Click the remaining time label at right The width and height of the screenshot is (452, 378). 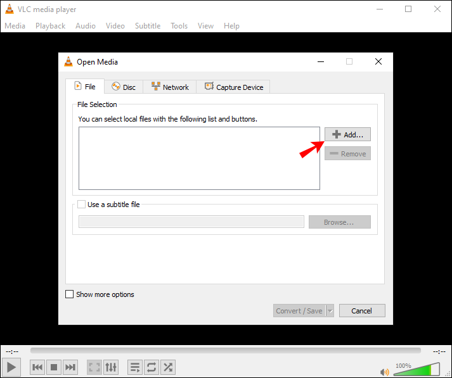click(x=439, y=351)
